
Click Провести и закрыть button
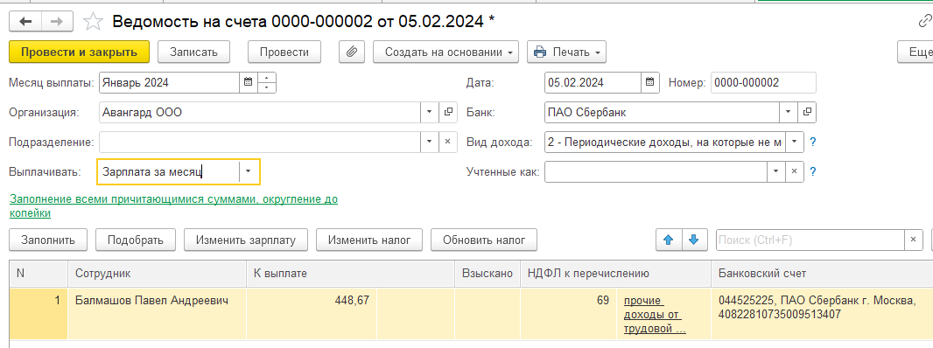coord(79,52)
